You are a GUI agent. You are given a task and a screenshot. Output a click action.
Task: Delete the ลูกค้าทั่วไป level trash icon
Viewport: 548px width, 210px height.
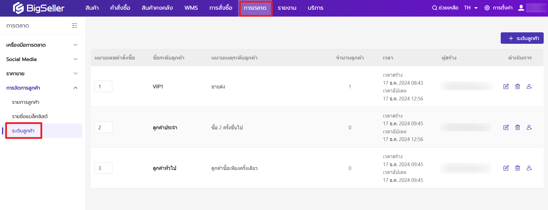[517, 168]
